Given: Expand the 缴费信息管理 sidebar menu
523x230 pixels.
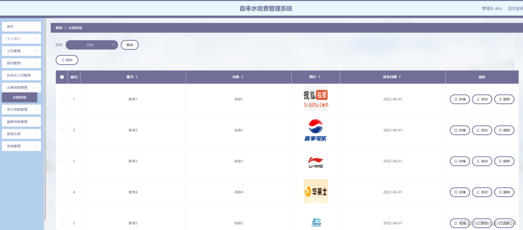Looking at the screenshot, I should click(x=21, y=122).
